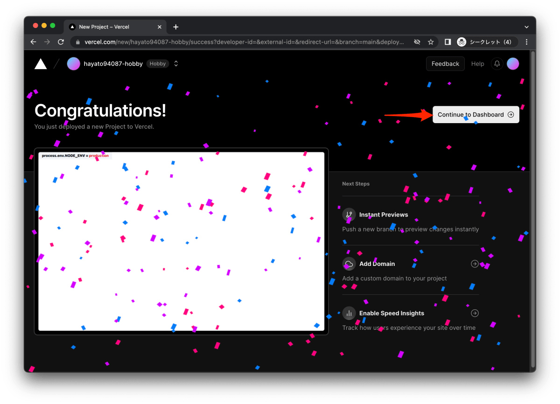Select the Enable Speed Insights title
The image size is (560, 404).
(392, 313)
